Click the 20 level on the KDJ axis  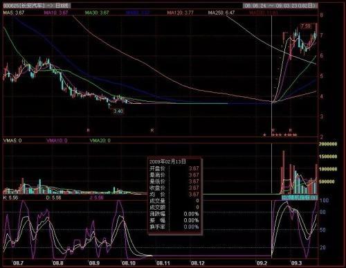[x=323, y=247]
